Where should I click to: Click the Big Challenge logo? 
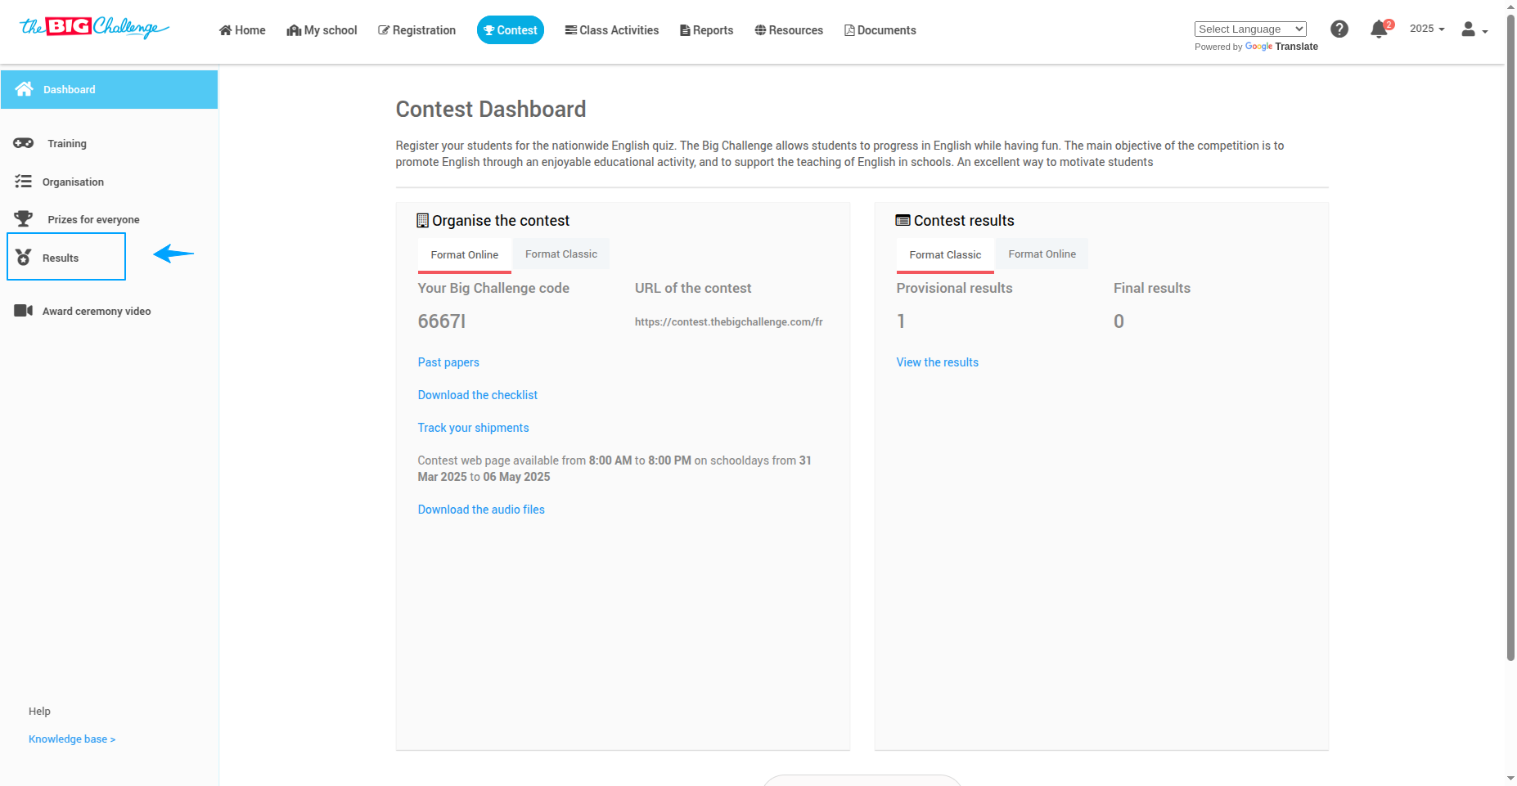(x=94, y=28)
